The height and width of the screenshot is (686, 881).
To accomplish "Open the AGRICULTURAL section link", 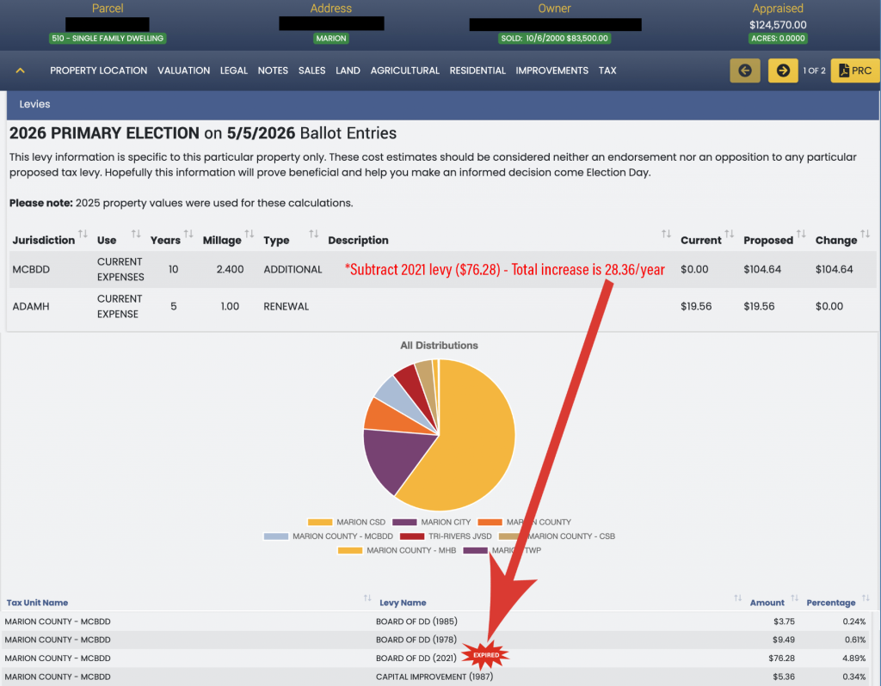I will click(404, 70).
